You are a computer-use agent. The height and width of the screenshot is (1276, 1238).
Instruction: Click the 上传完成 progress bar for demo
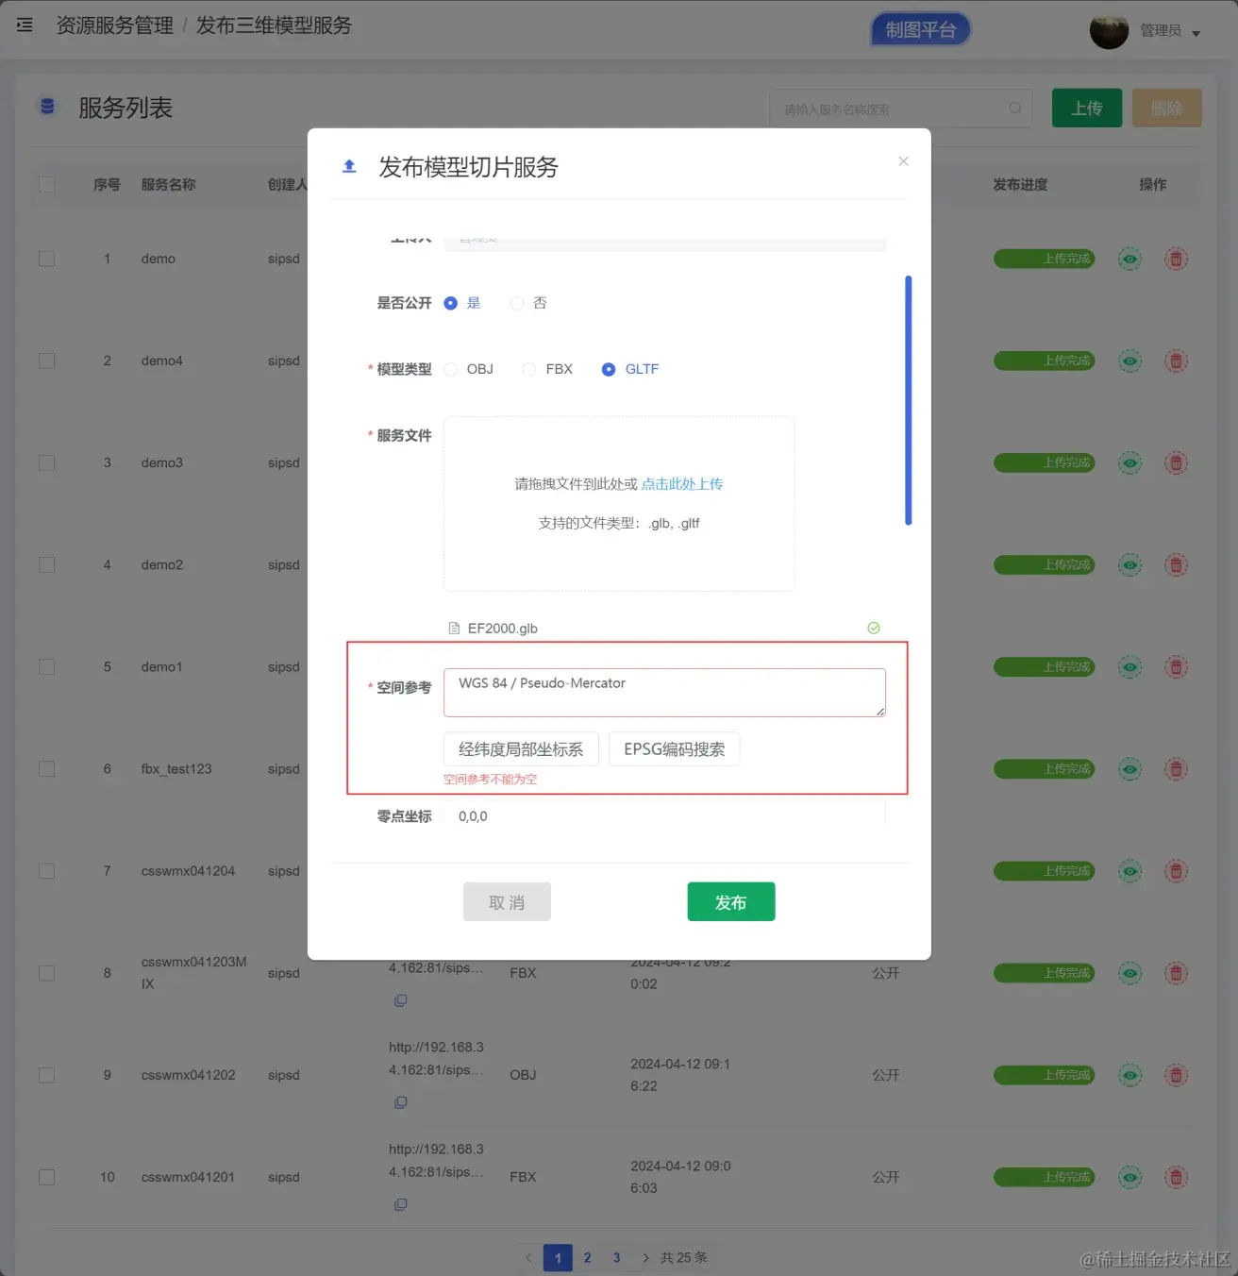[x=1045, y=259]
